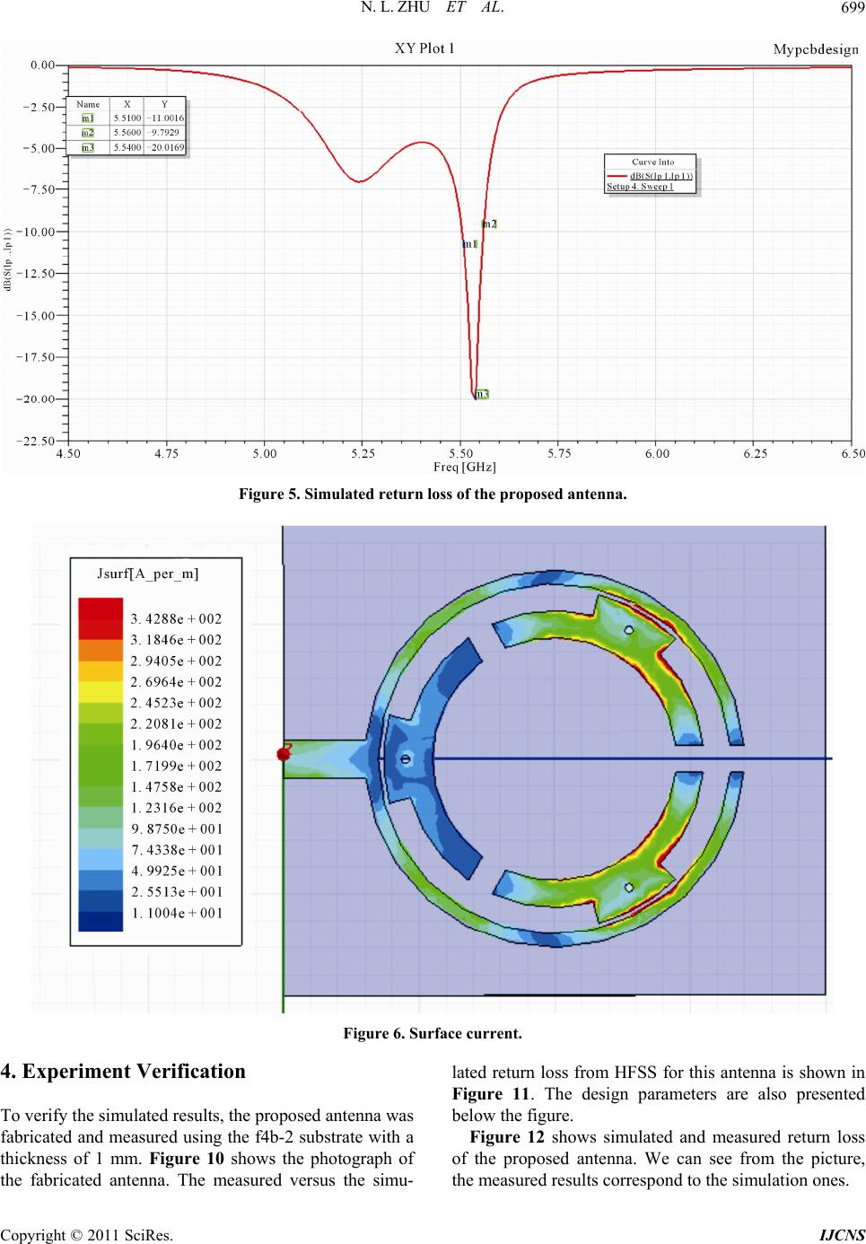866x1244 pixels.
Task: Select the -12.50 tick on the vertical axis
Action: coord(34,273)
